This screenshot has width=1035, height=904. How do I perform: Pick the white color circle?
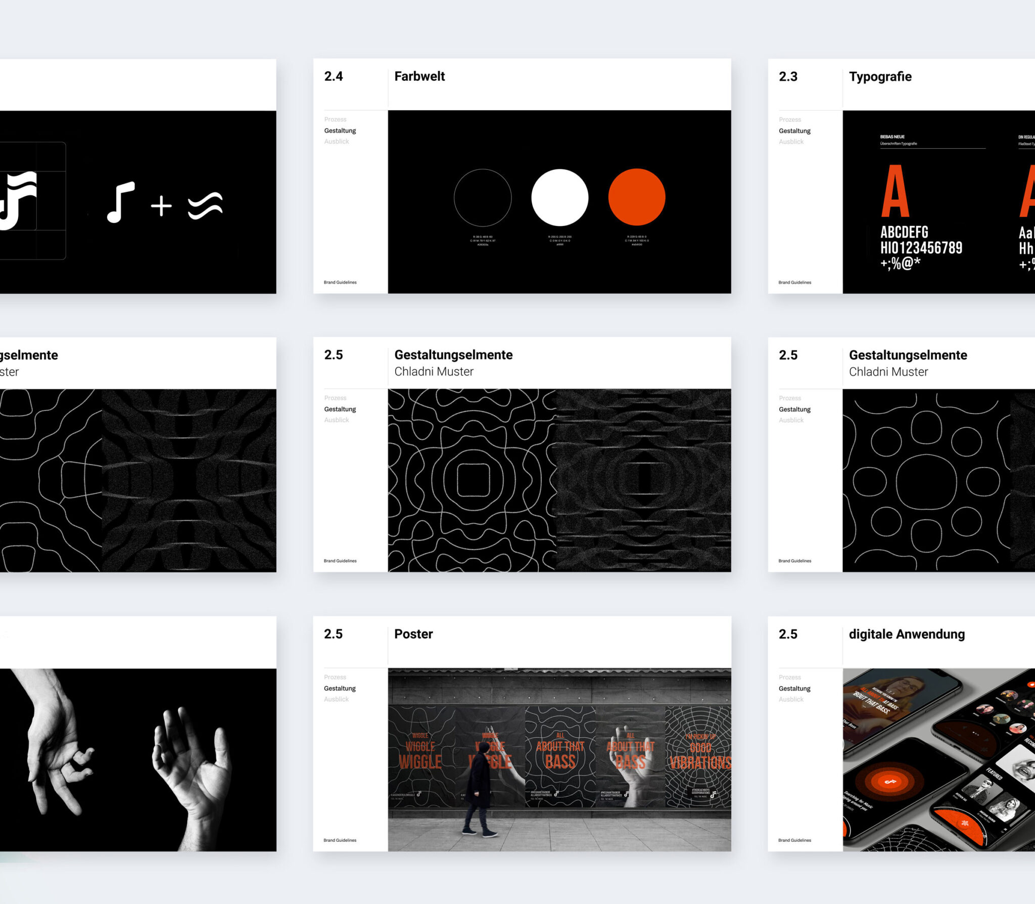click(x=560, y=197)
